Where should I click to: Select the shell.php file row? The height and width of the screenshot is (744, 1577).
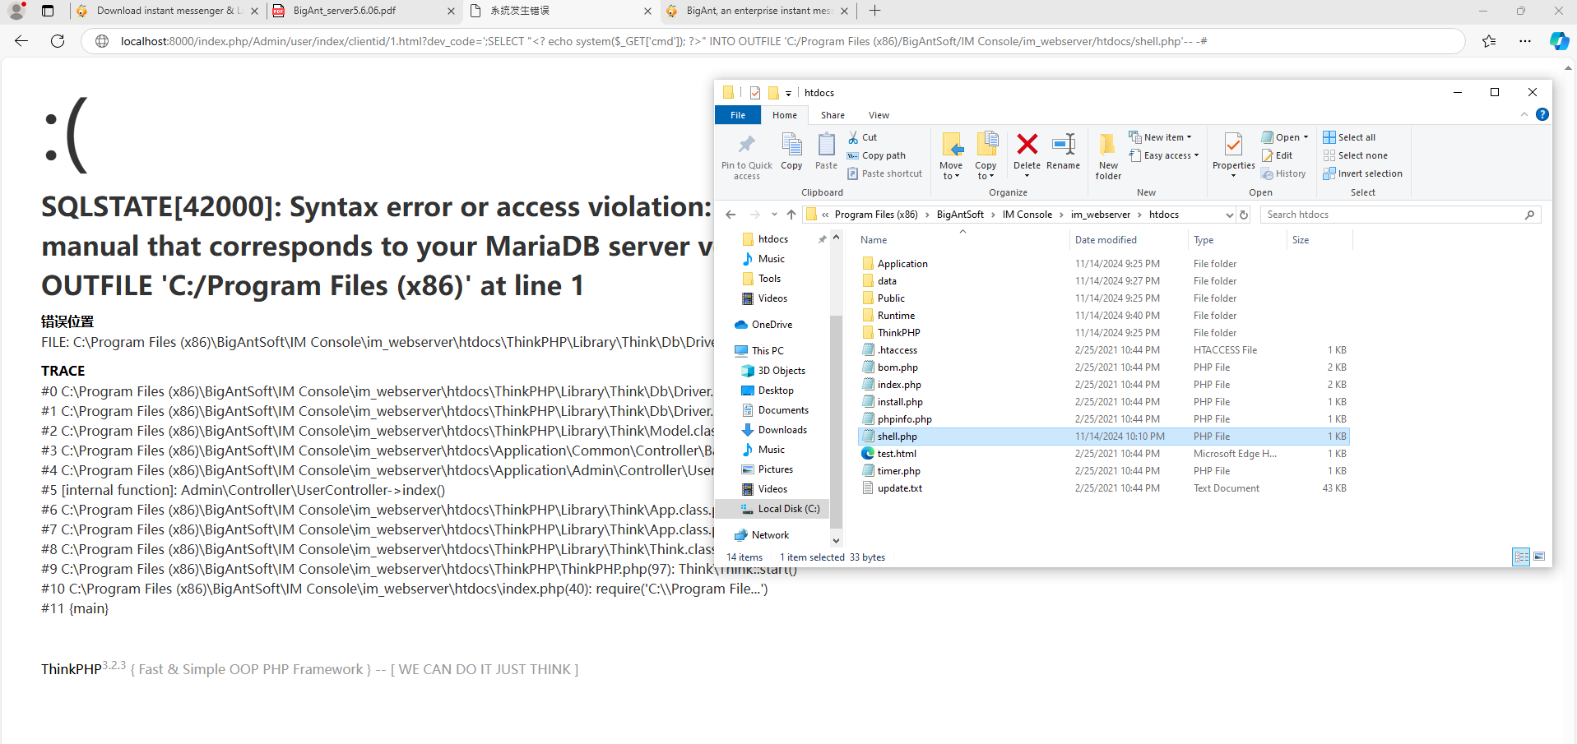tap(1103, 437)
